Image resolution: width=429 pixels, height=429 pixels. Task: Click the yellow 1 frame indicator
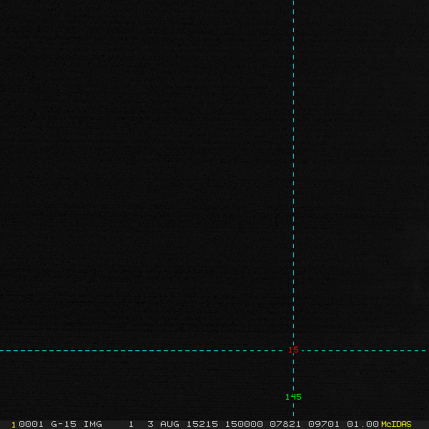(14, 425)
